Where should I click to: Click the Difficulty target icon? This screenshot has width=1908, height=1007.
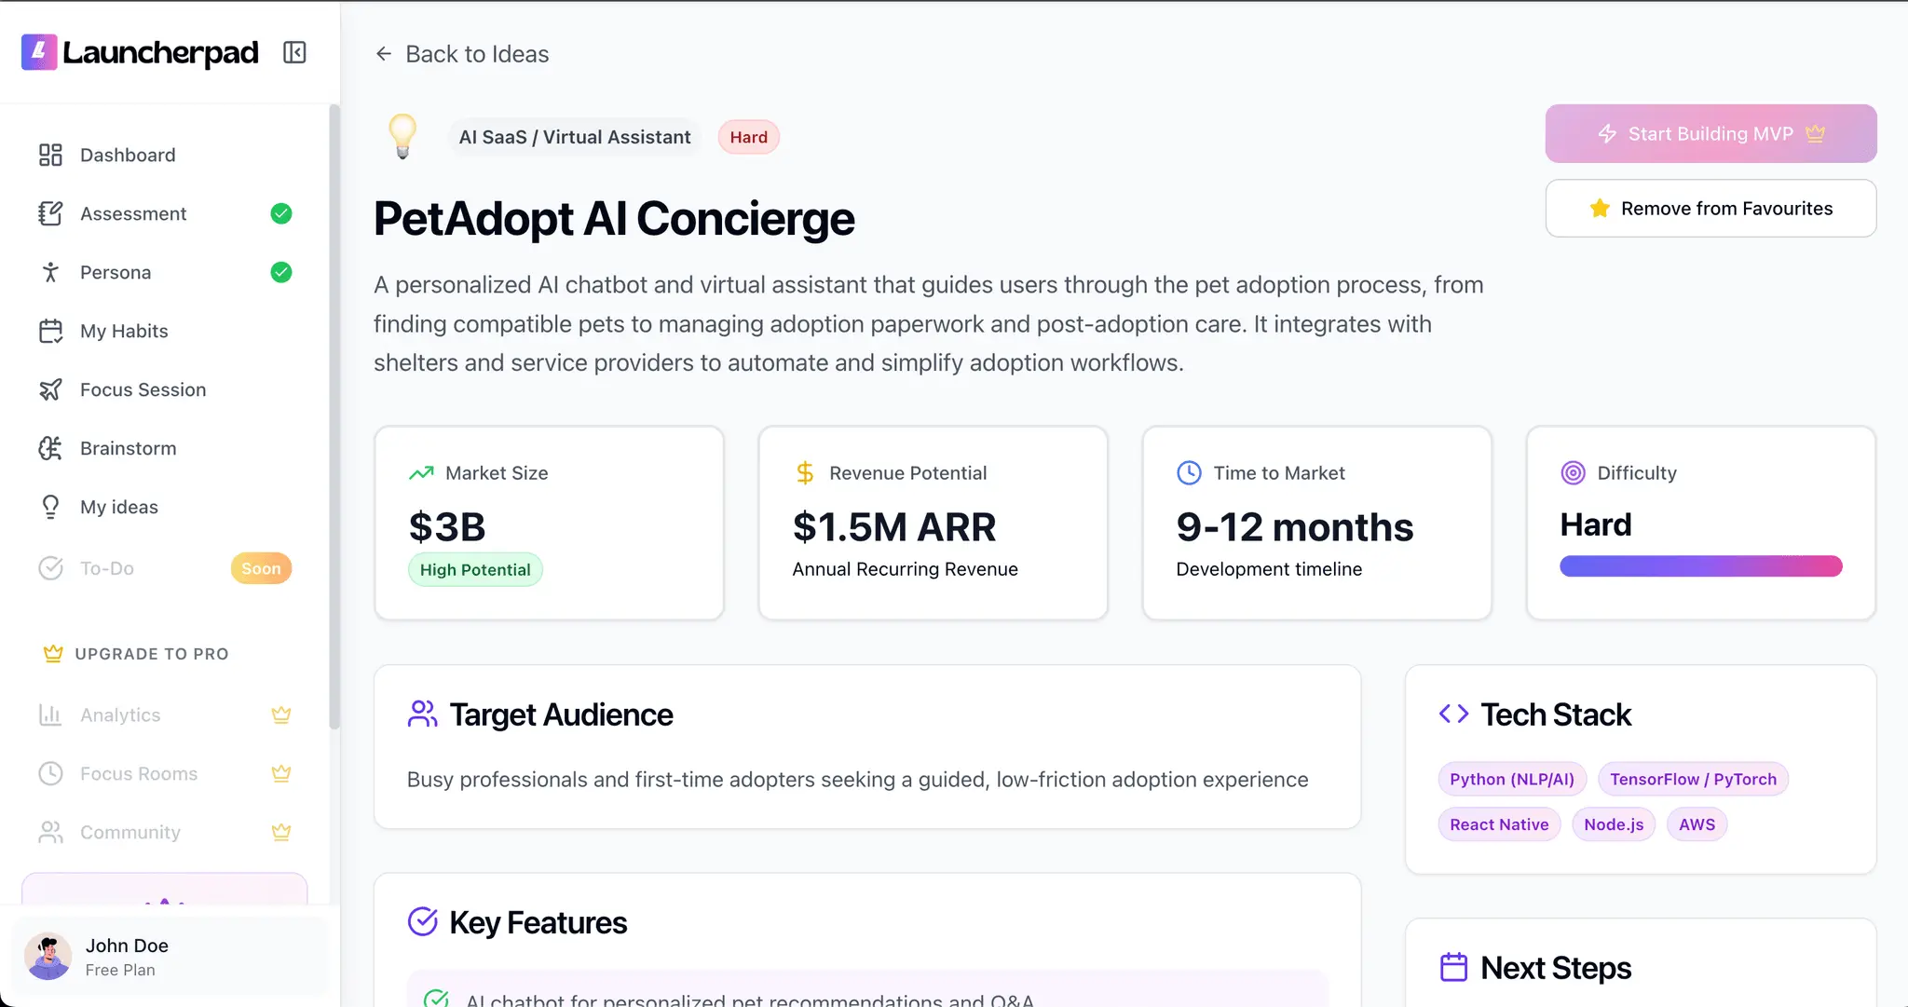1573,473
